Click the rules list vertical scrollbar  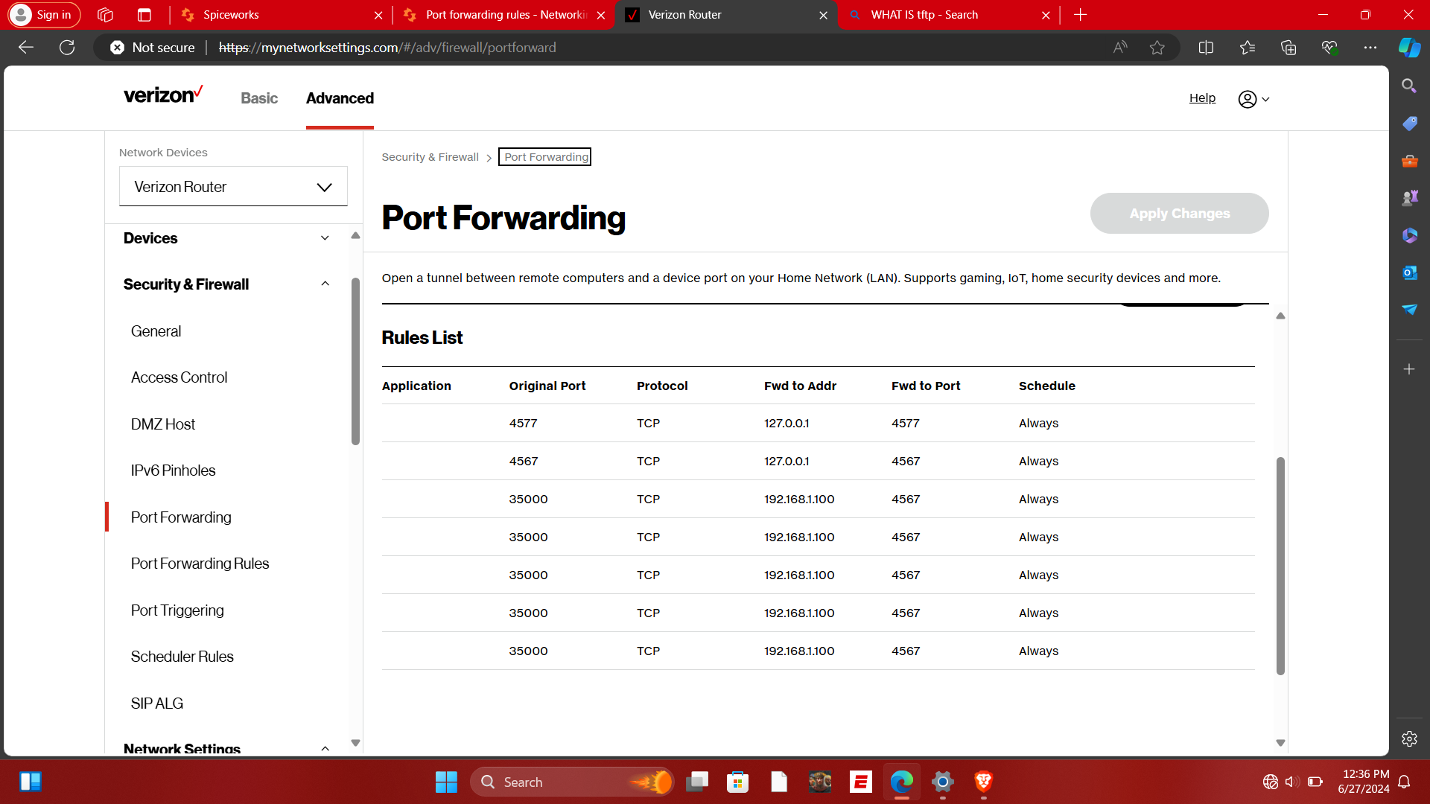click(1280, 566)
